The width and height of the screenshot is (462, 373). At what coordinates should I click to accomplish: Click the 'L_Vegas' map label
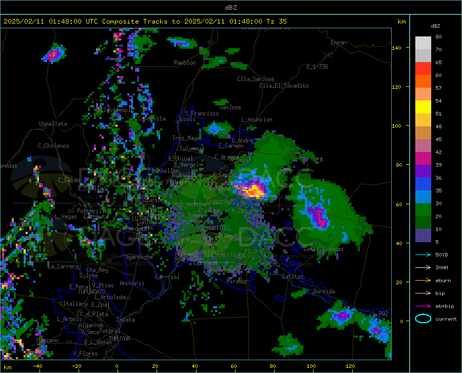pyautogui.click(x=66, y=217)
